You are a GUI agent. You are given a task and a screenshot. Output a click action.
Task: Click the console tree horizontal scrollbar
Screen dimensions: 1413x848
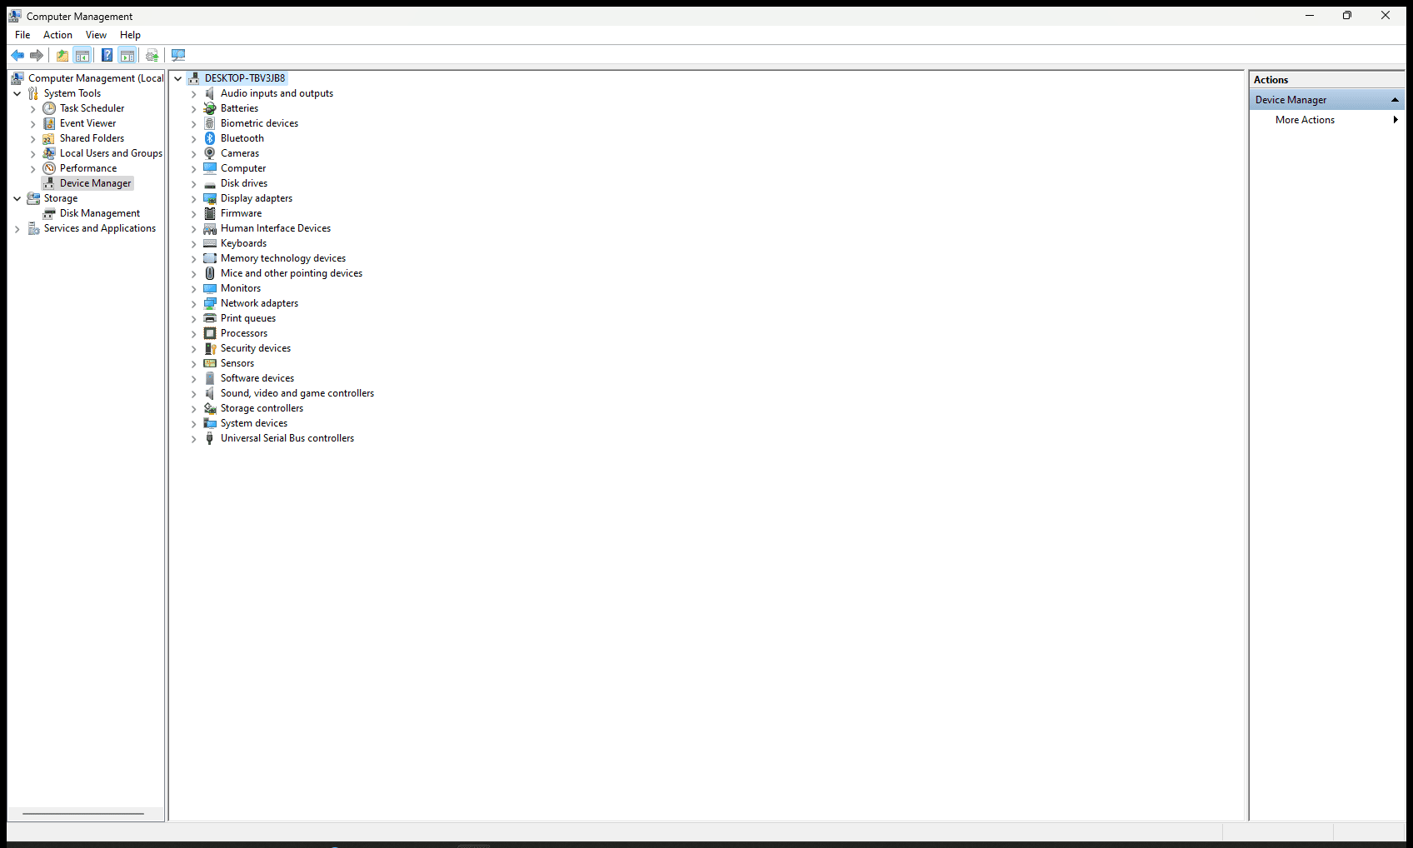(x=83, y=814)
